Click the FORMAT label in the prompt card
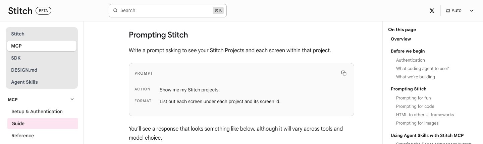Screen dimensions: 483x144 (143, 101)
